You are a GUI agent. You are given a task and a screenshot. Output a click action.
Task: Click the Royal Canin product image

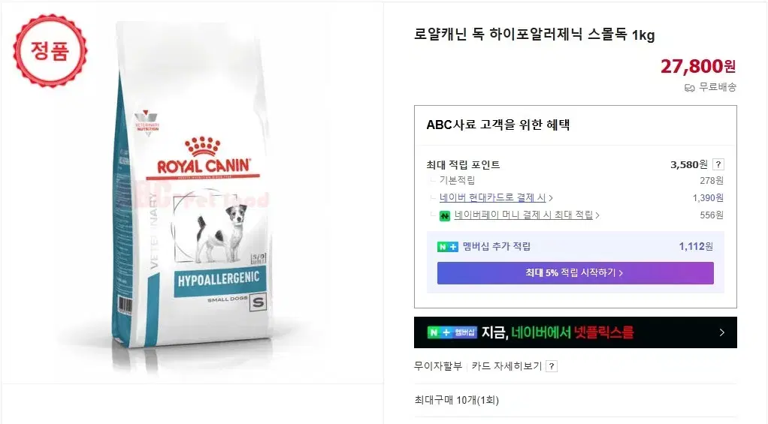coord(192,193)
